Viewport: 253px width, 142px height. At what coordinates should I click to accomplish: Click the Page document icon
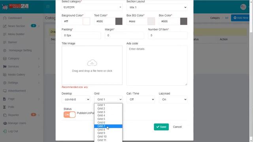pyautogui.click(x=4, y=99)
